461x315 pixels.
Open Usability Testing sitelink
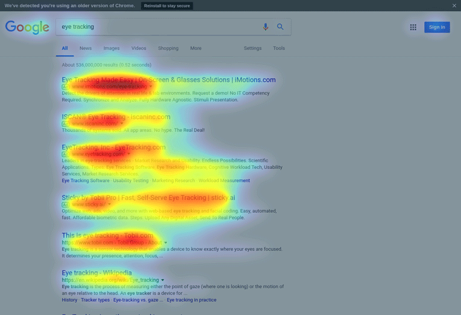pos(131,181)
